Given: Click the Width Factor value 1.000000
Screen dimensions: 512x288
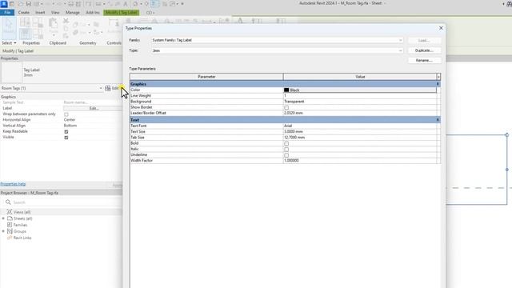Looking at the screenshot, I should click(x=360, y=161).
